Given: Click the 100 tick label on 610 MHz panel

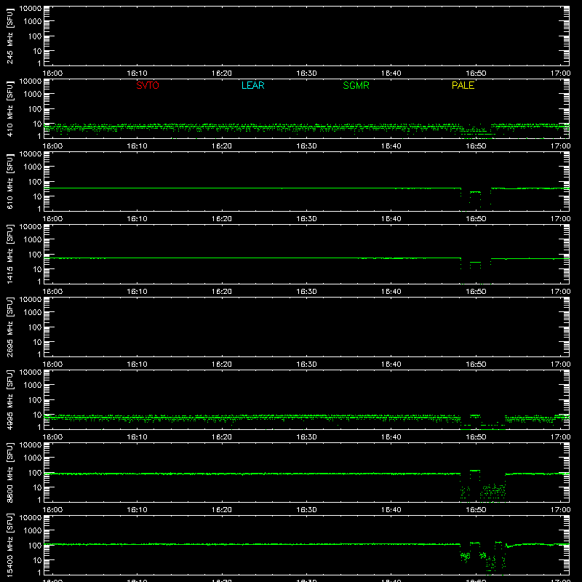Looking at the screenshot, I should 34,182.
